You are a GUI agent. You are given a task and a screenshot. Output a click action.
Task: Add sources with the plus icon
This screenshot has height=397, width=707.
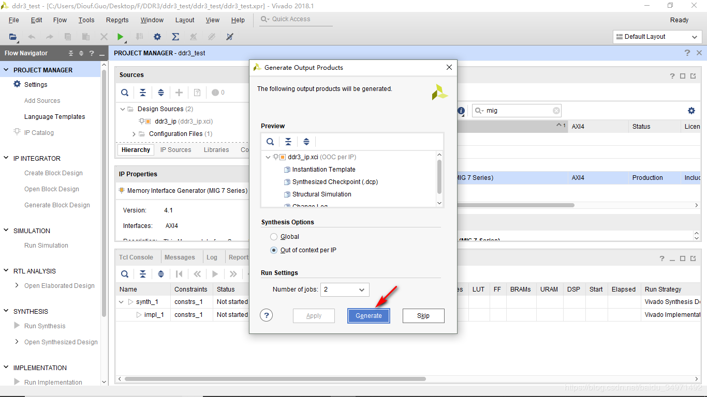pyautogui.click(x=179, y=93)
